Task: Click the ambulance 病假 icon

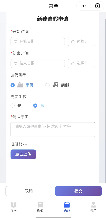Action: 55,85
